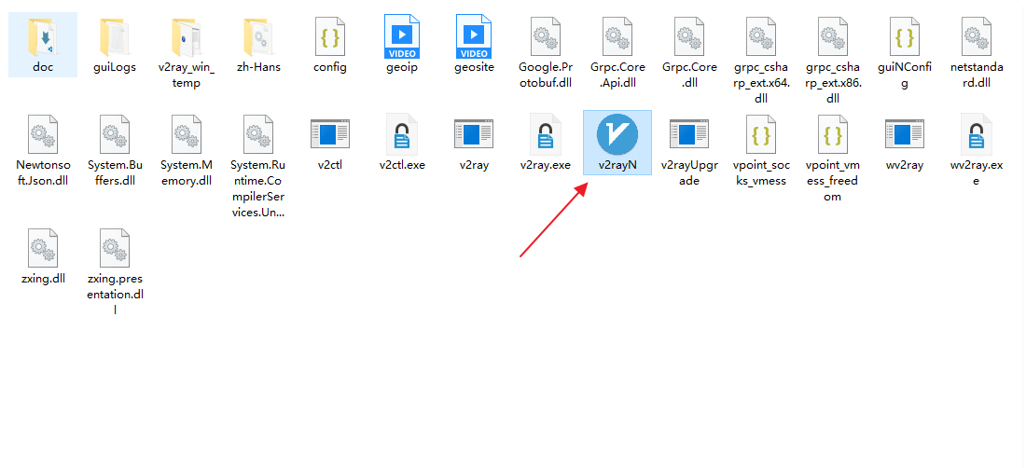This screenshot has height=468, width=1026.
Task: Click the vpoint_vmess_freedom file name
Action: click(833, 181)
